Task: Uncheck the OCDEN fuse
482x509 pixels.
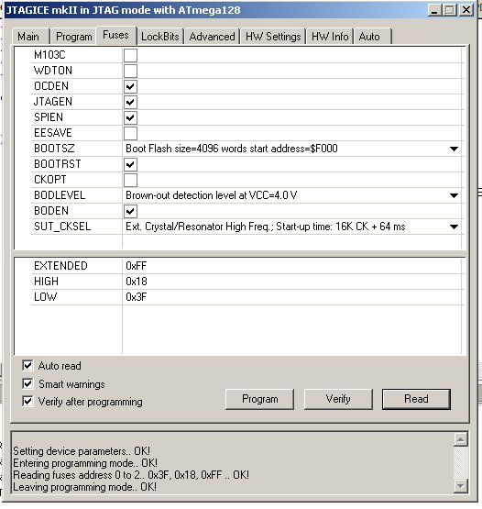Action: (x=130, y=86)
